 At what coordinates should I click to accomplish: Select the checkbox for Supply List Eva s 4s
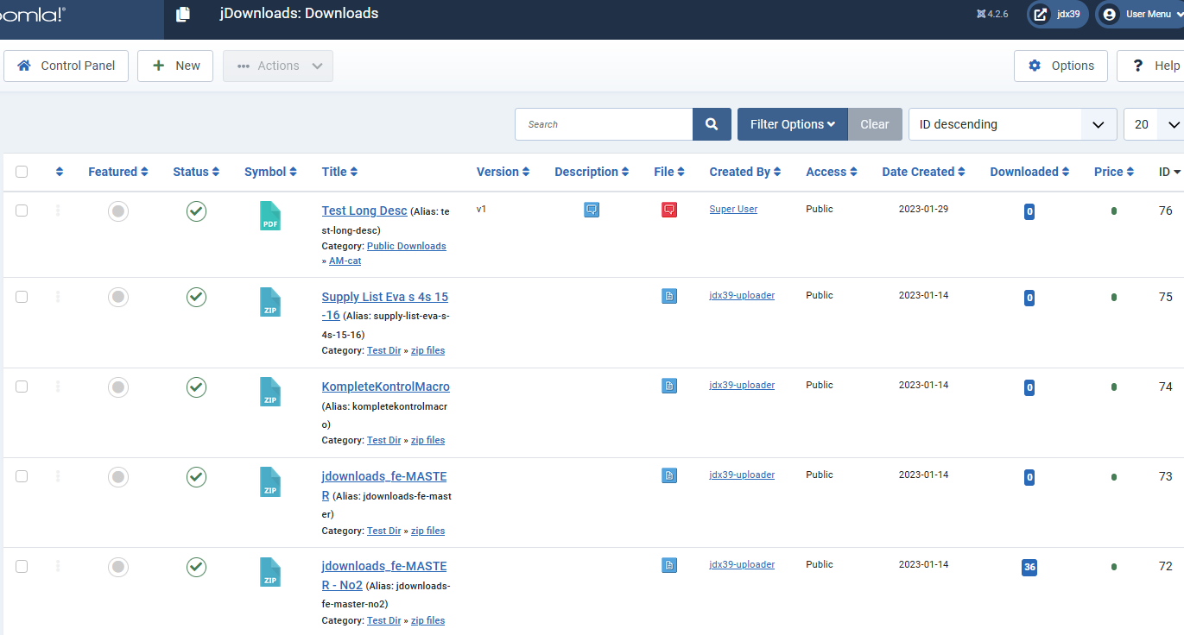tap(22, 297)
